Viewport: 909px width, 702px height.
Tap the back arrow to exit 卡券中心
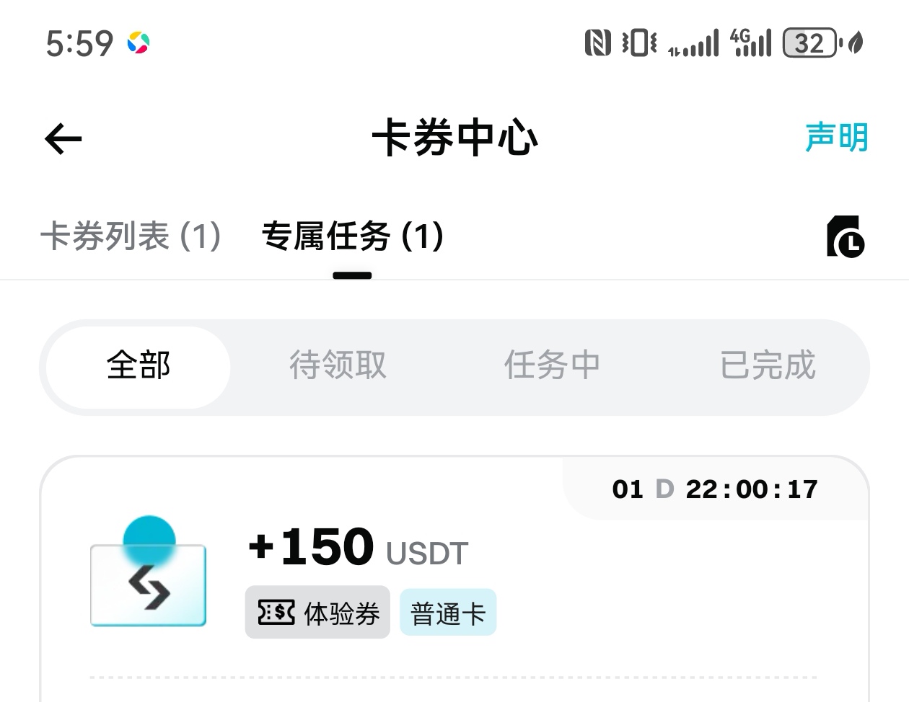pyautogui.click(x=62, y=139)
